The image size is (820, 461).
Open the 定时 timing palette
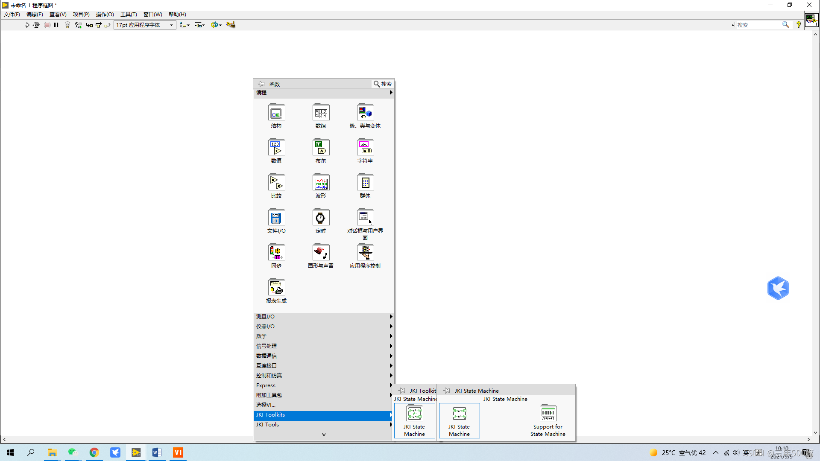(321, 221)
